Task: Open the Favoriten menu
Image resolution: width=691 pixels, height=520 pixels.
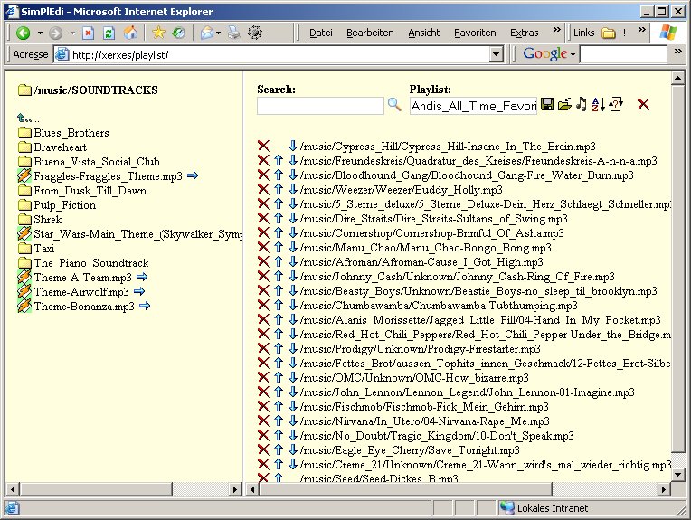Action: [475, 33]
